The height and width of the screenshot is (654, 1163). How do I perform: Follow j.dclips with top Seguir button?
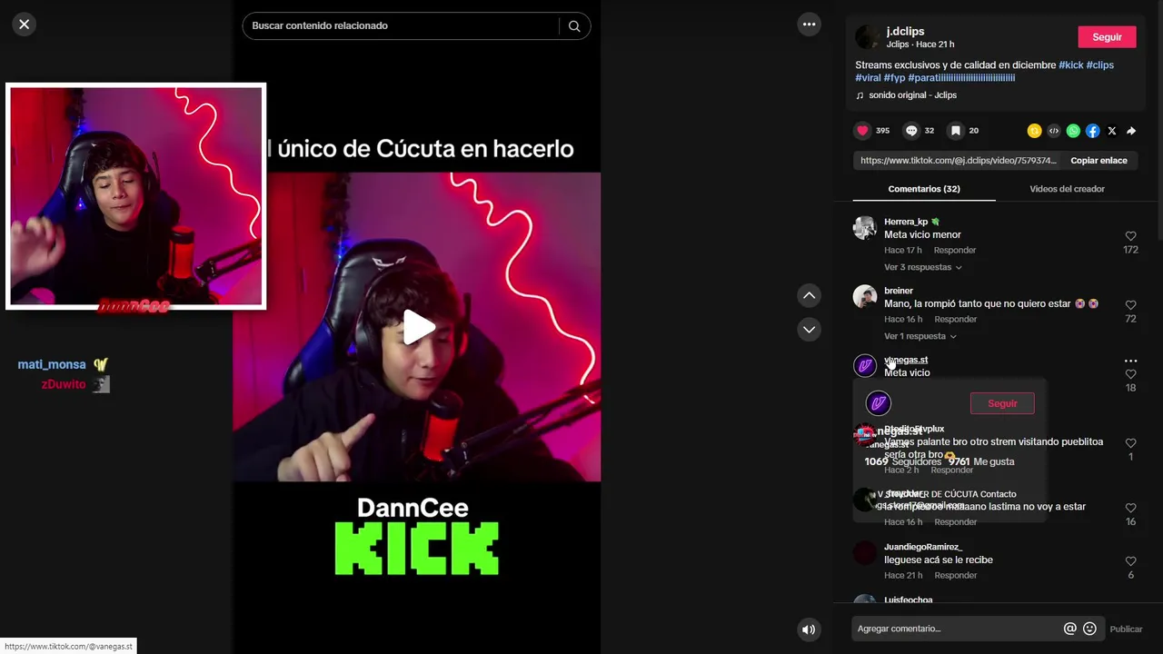[1107, 37]
